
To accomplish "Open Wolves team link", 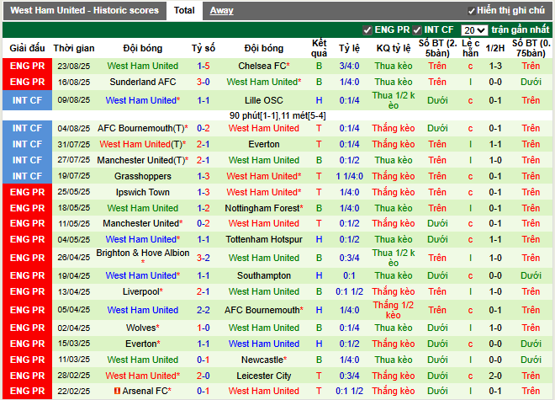I will click(x=141, y=328).
